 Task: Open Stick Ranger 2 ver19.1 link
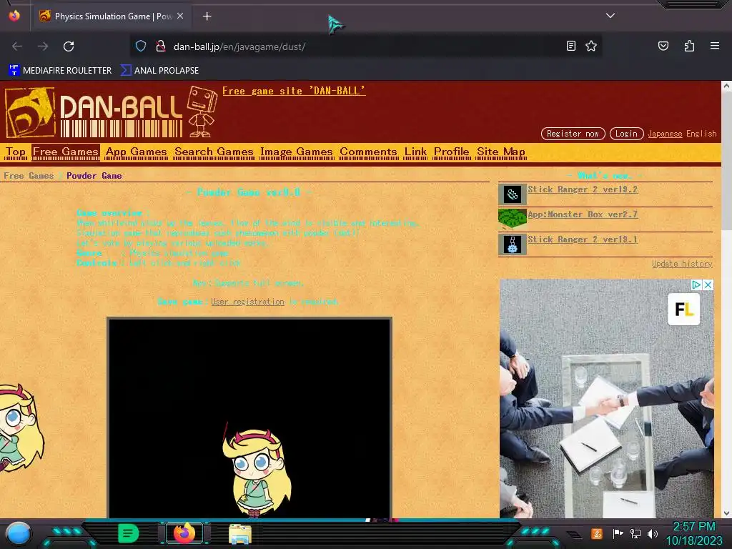tap(583, 239)
